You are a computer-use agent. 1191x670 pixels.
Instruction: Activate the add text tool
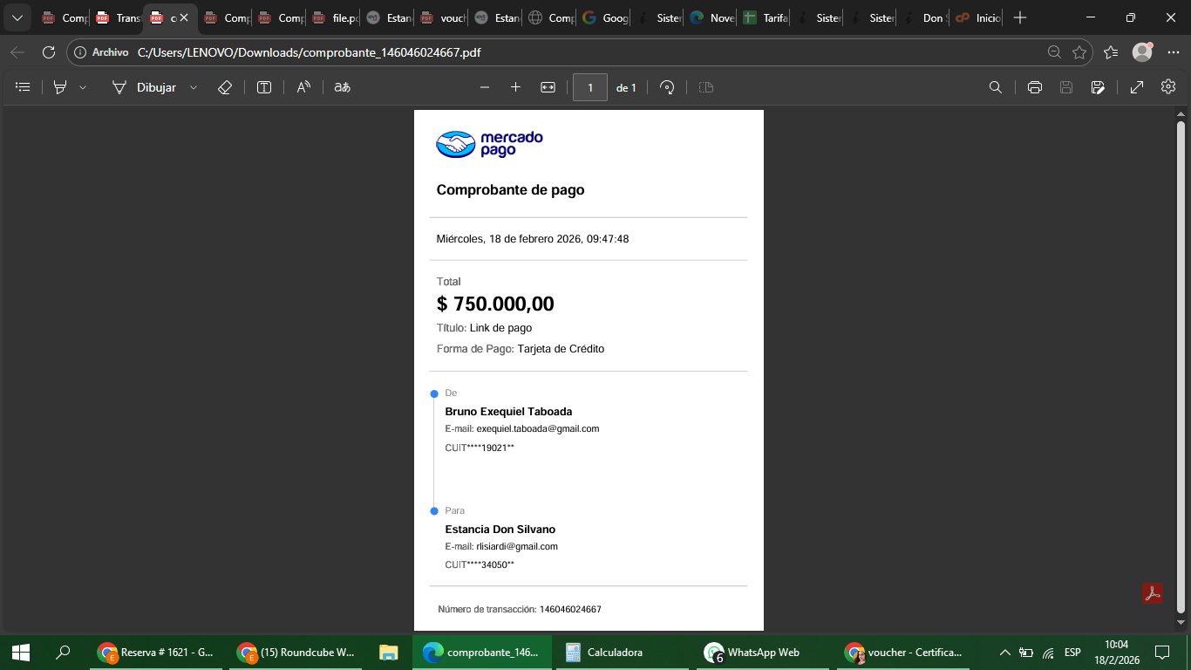(264, 87)
